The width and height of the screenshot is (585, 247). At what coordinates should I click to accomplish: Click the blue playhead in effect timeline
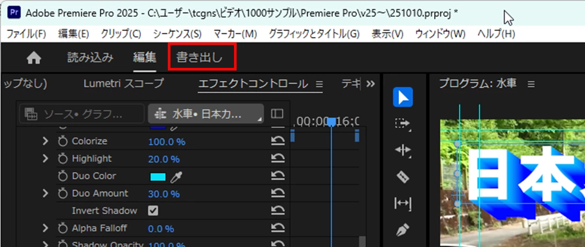tap(331, 122)
